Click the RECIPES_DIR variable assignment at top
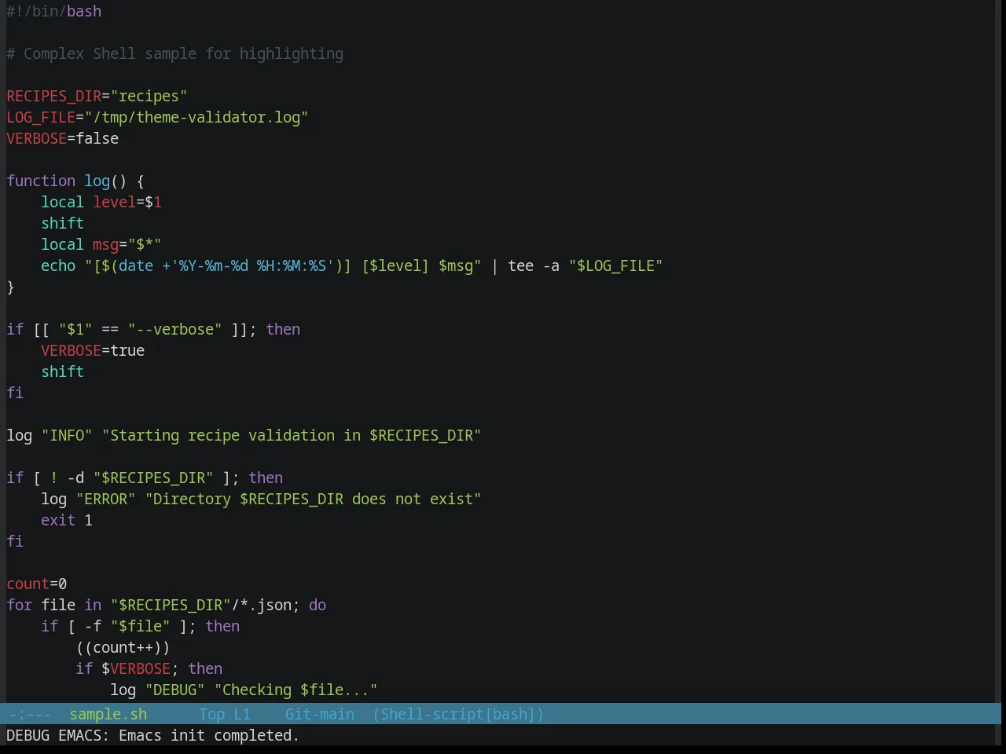Image resolution: width=1006 pixels, height=754 pixels. (97, 96)
